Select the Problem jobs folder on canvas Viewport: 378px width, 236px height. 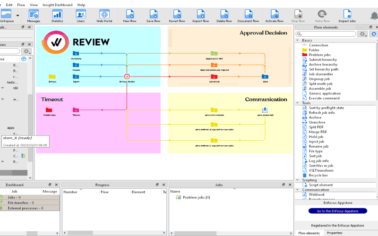pyautogui.click(x=49, y=110)
